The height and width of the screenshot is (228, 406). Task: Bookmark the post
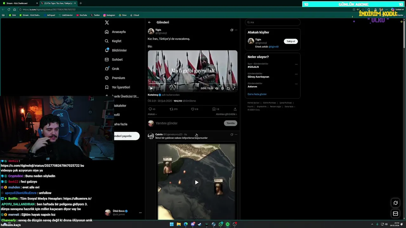point(214,109)
